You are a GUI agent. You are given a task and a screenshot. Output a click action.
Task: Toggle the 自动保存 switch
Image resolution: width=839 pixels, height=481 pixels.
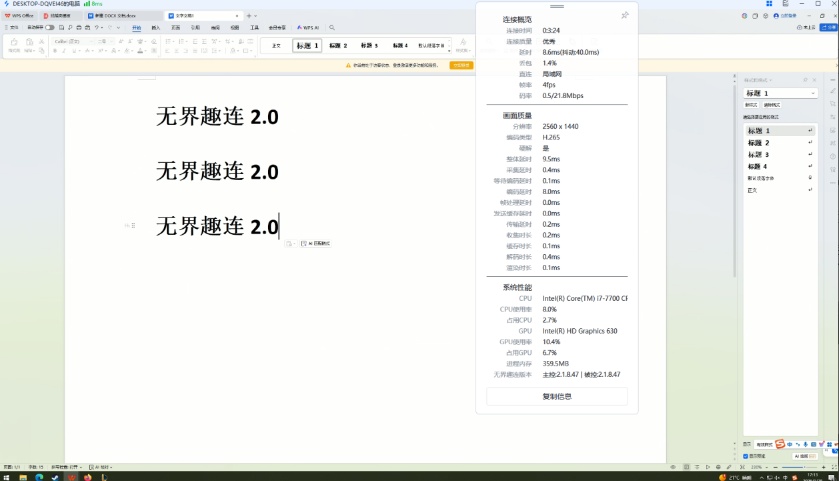click(x=50, y=27)
